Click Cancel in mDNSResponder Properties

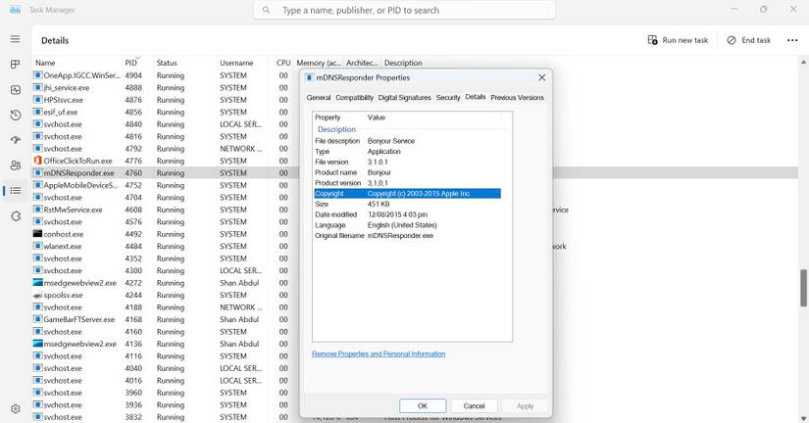(x=474, y=406)
